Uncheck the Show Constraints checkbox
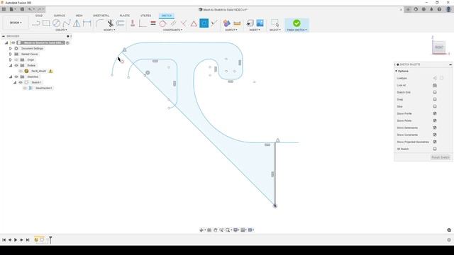Screen dimensions: 454x255 [x=435, y=135]
